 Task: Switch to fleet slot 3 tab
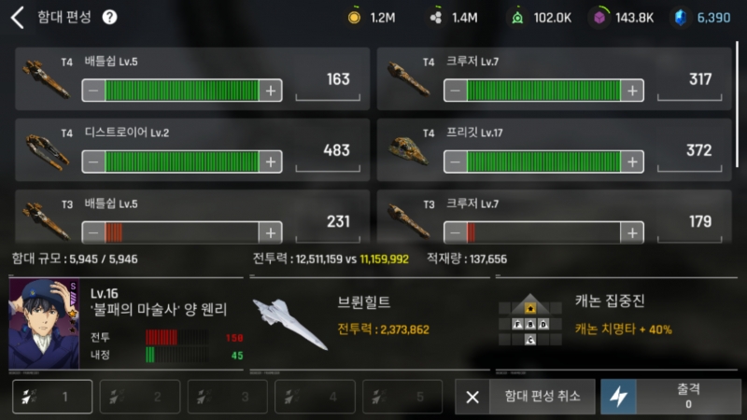click(x=227, y=396)
